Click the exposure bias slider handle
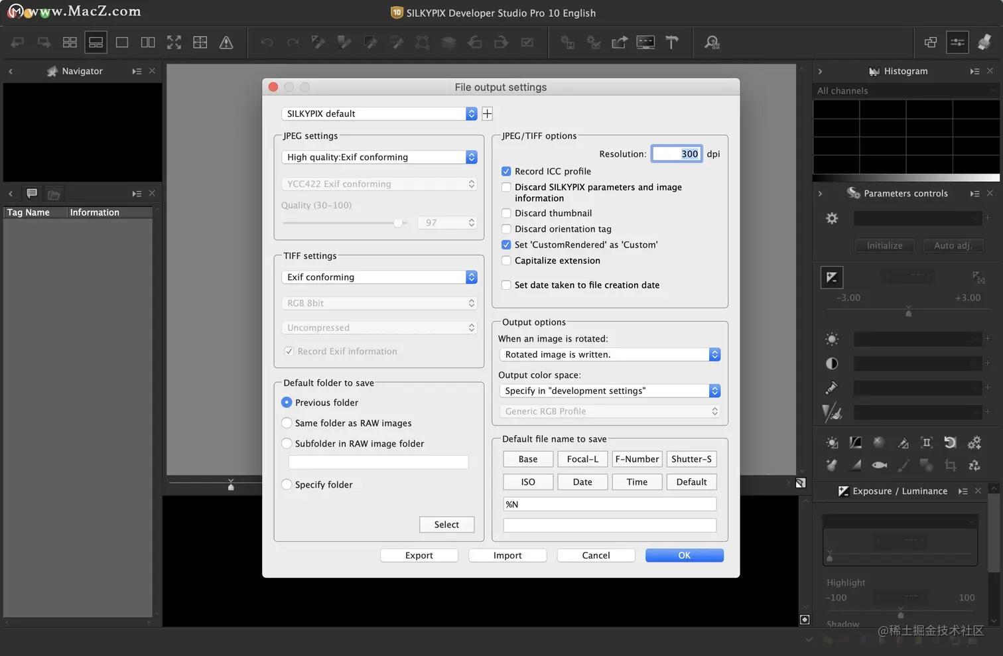 click(909, 312)
